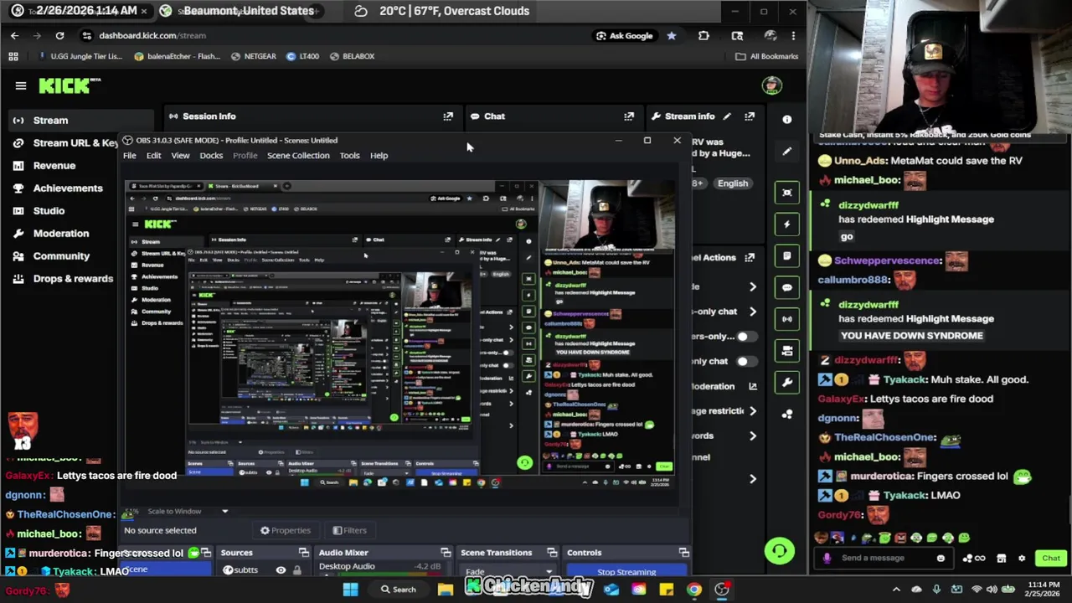
Task: Click the wrench rail icon
Action: [787, 383]
